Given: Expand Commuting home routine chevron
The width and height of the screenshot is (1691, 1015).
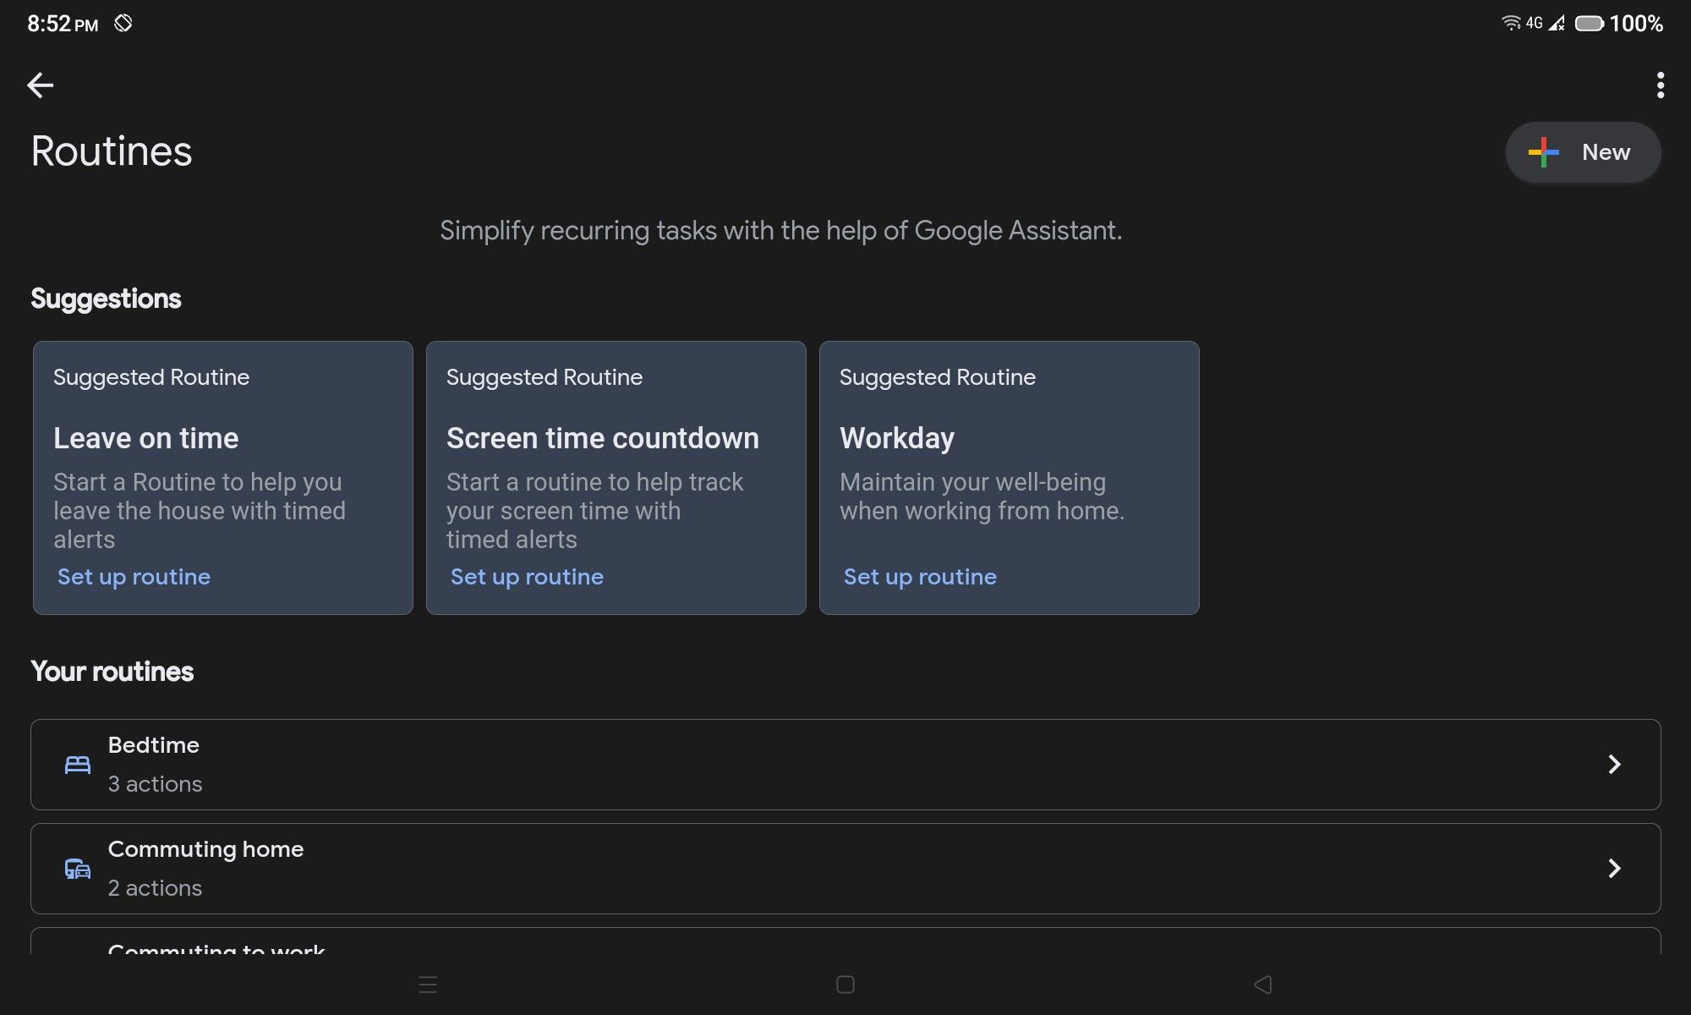Looking at the screenshot, I should coord(1613,869).
